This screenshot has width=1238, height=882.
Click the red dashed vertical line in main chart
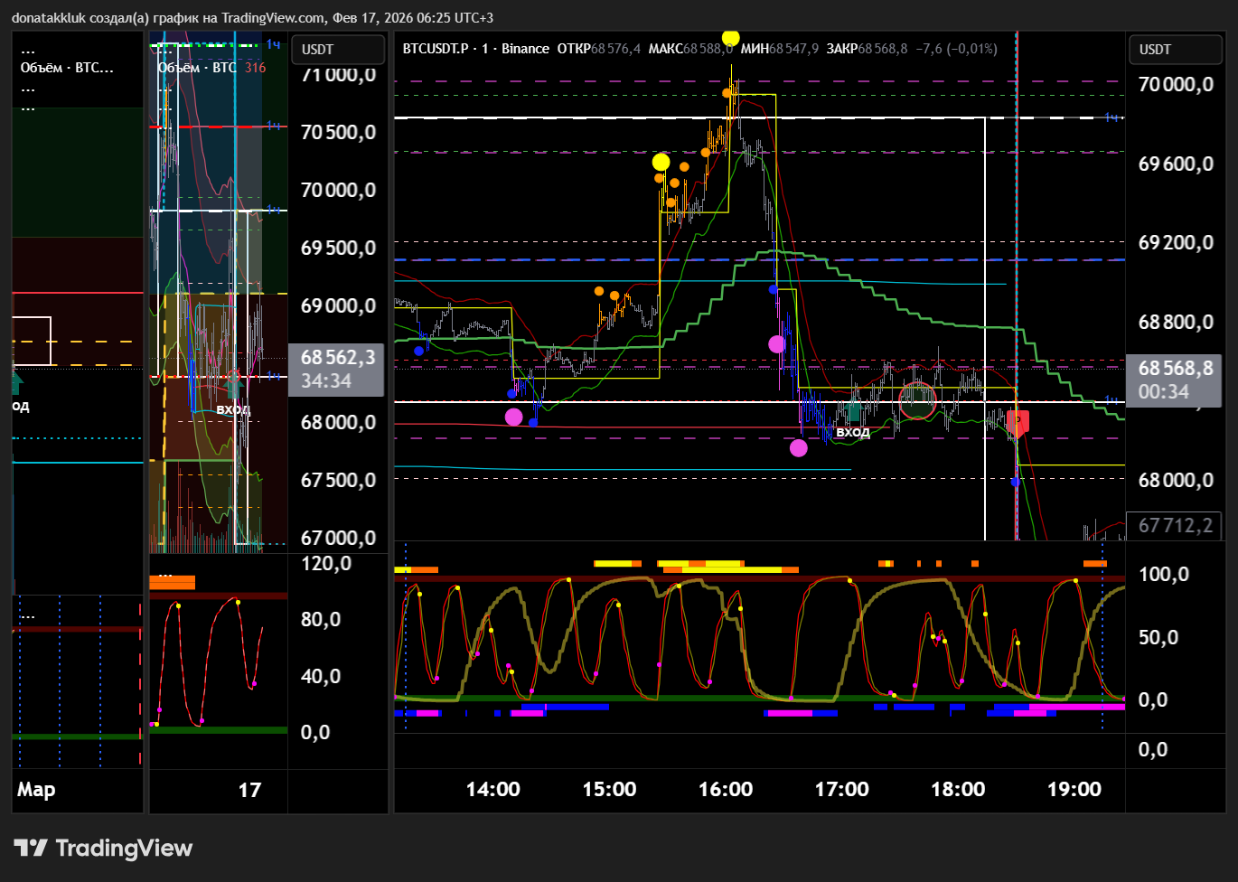point(1018,226)
